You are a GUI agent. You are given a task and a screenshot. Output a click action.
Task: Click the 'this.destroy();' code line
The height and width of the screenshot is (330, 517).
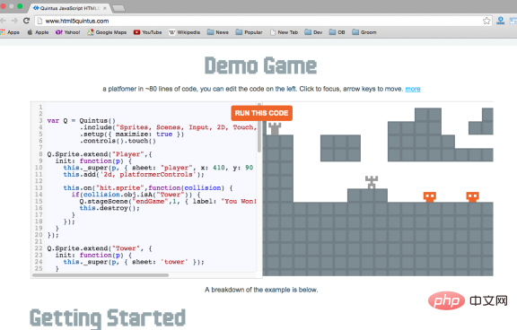click(110, 208)
